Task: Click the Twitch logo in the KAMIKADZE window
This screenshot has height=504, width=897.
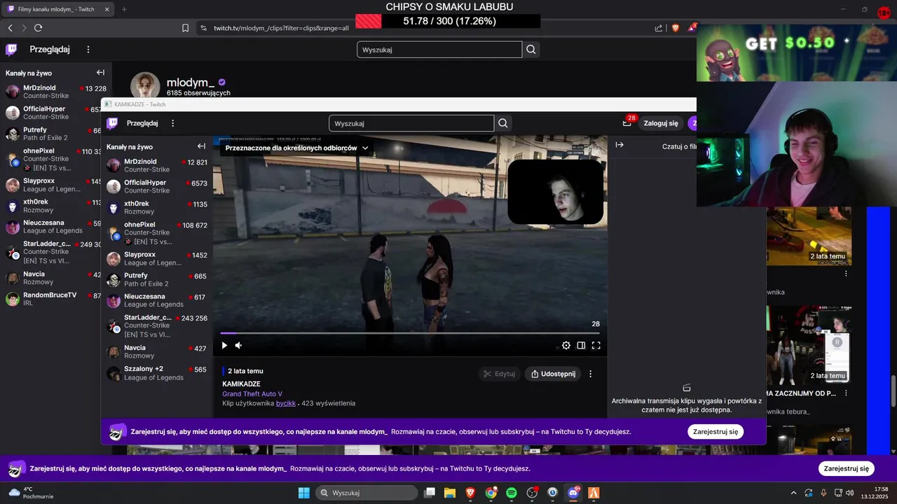Action: pyautogui.click(x=112, y=123)
